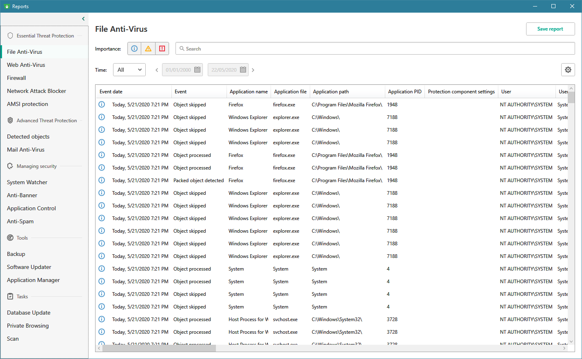The image size is (582, 359).
Task: Go to next time period arrow
Action: 253,70
